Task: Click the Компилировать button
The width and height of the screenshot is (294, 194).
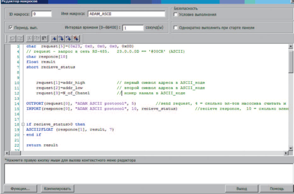Action: coord(57,189)
